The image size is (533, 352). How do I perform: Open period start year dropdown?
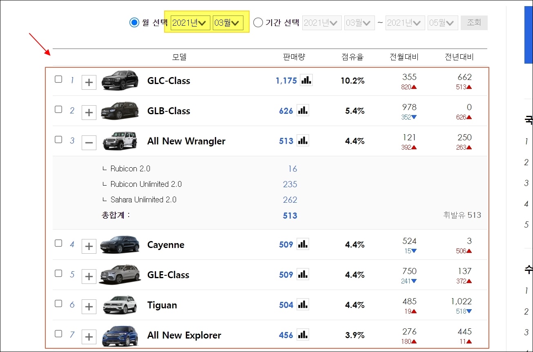click(x=322, y=23)
